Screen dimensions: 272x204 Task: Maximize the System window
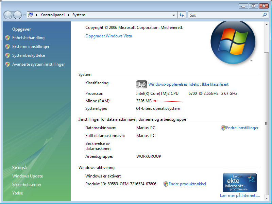(253, 6)
